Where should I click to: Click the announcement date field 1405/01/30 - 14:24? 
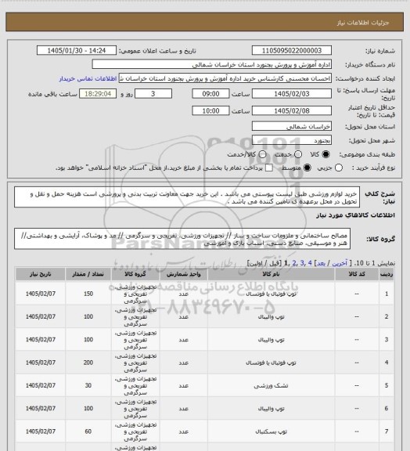coord(77,51)
